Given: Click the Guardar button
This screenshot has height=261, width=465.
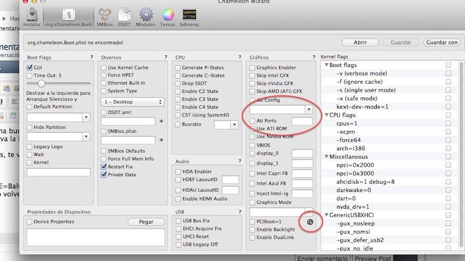Looking at the screenshot, I should (401, 42).
